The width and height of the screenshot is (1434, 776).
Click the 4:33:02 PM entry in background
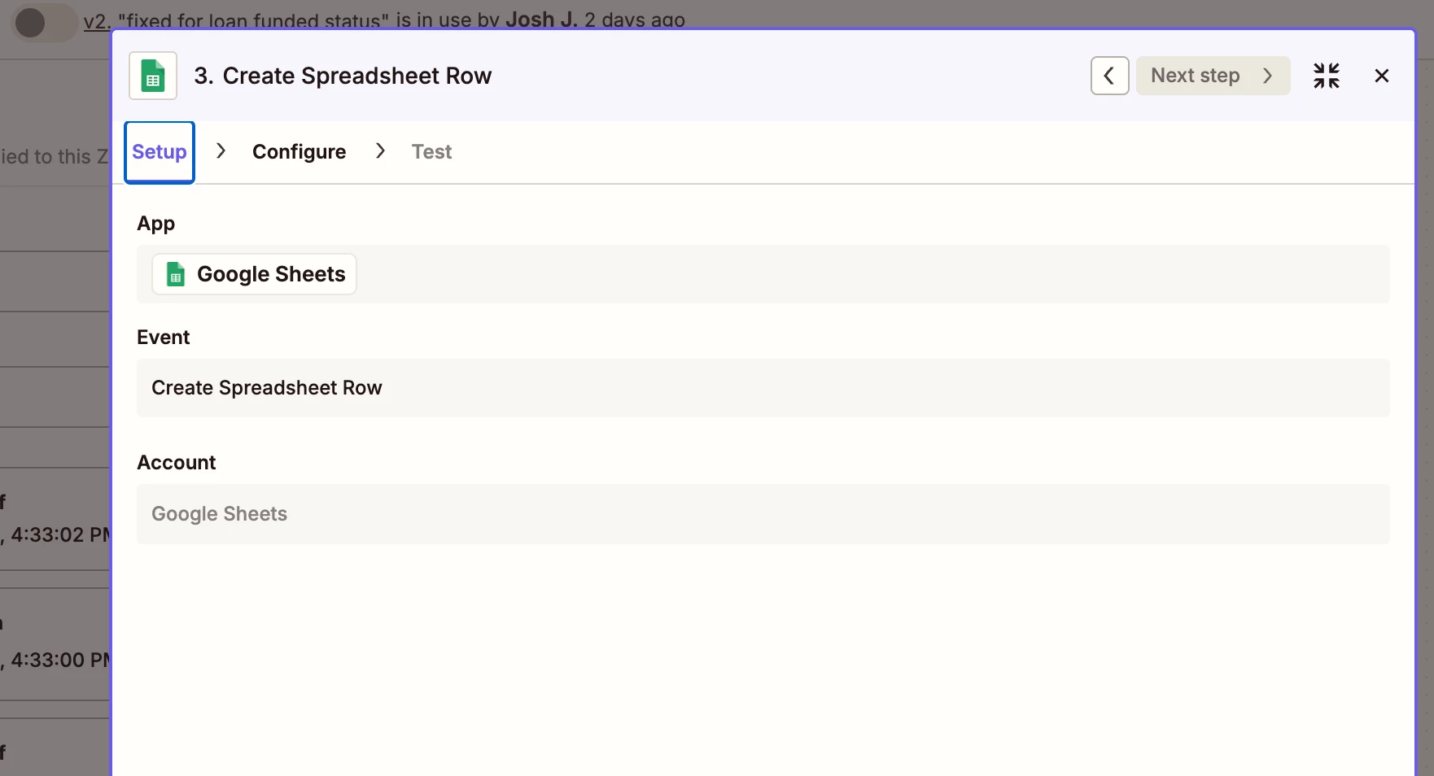pos(59,534)
